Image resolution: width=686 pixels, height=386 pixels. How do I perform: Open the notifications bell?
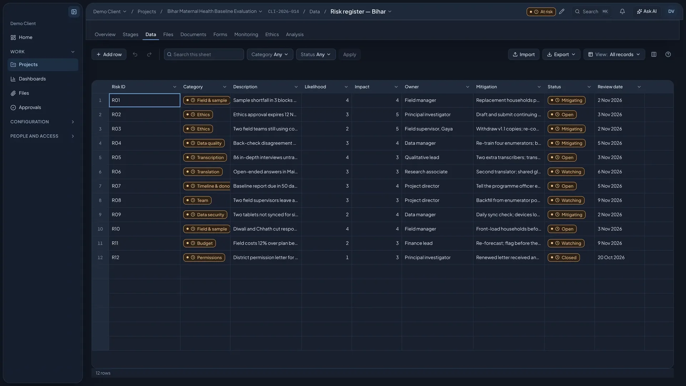tap(622, 11)
